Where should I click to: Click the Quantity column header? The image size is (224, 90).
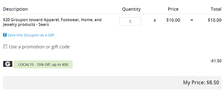131,9
